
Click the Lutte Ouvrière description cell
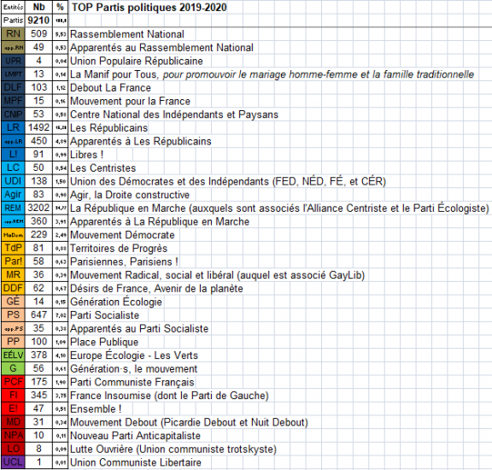pos(173,449)
